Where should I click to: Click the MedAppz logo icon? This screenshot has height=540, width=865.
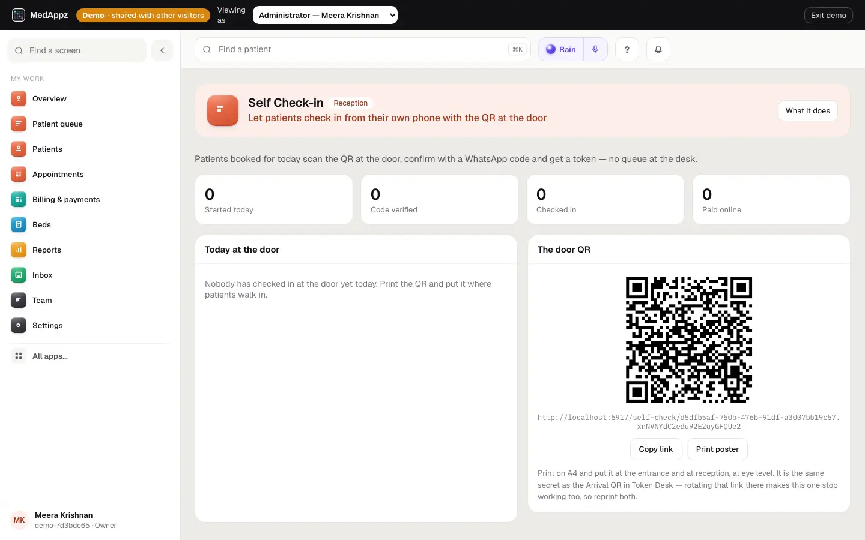19,15
